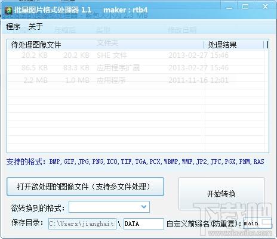Image resolution: width=277 pixels, height=239 pixels.
Task: Click the DATA folder name field
Action: tap(144, 224)
